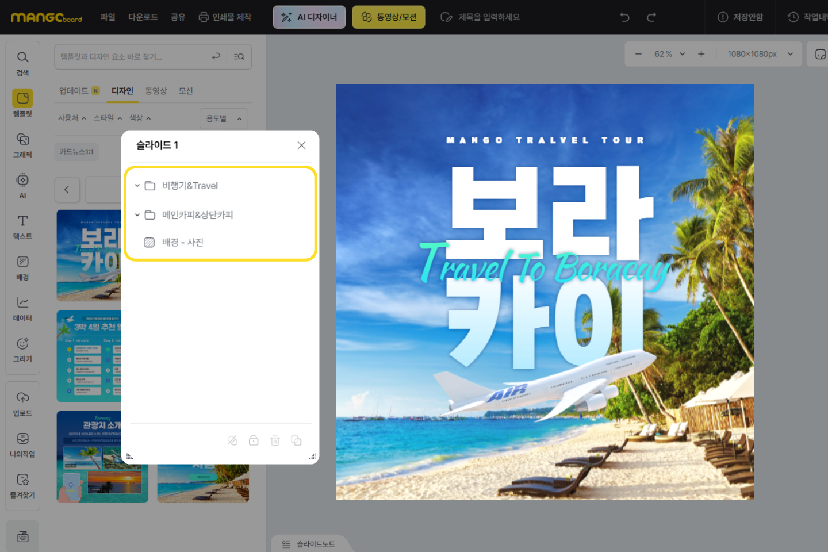Click the Undo arrow icon
Viewport: 828px width, 552px height.
(624, 17)
